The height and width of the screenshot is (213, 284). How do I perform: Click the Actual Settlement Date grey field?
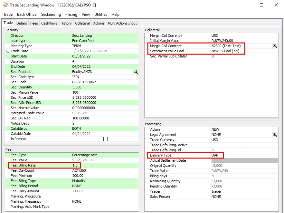point(245,160)
